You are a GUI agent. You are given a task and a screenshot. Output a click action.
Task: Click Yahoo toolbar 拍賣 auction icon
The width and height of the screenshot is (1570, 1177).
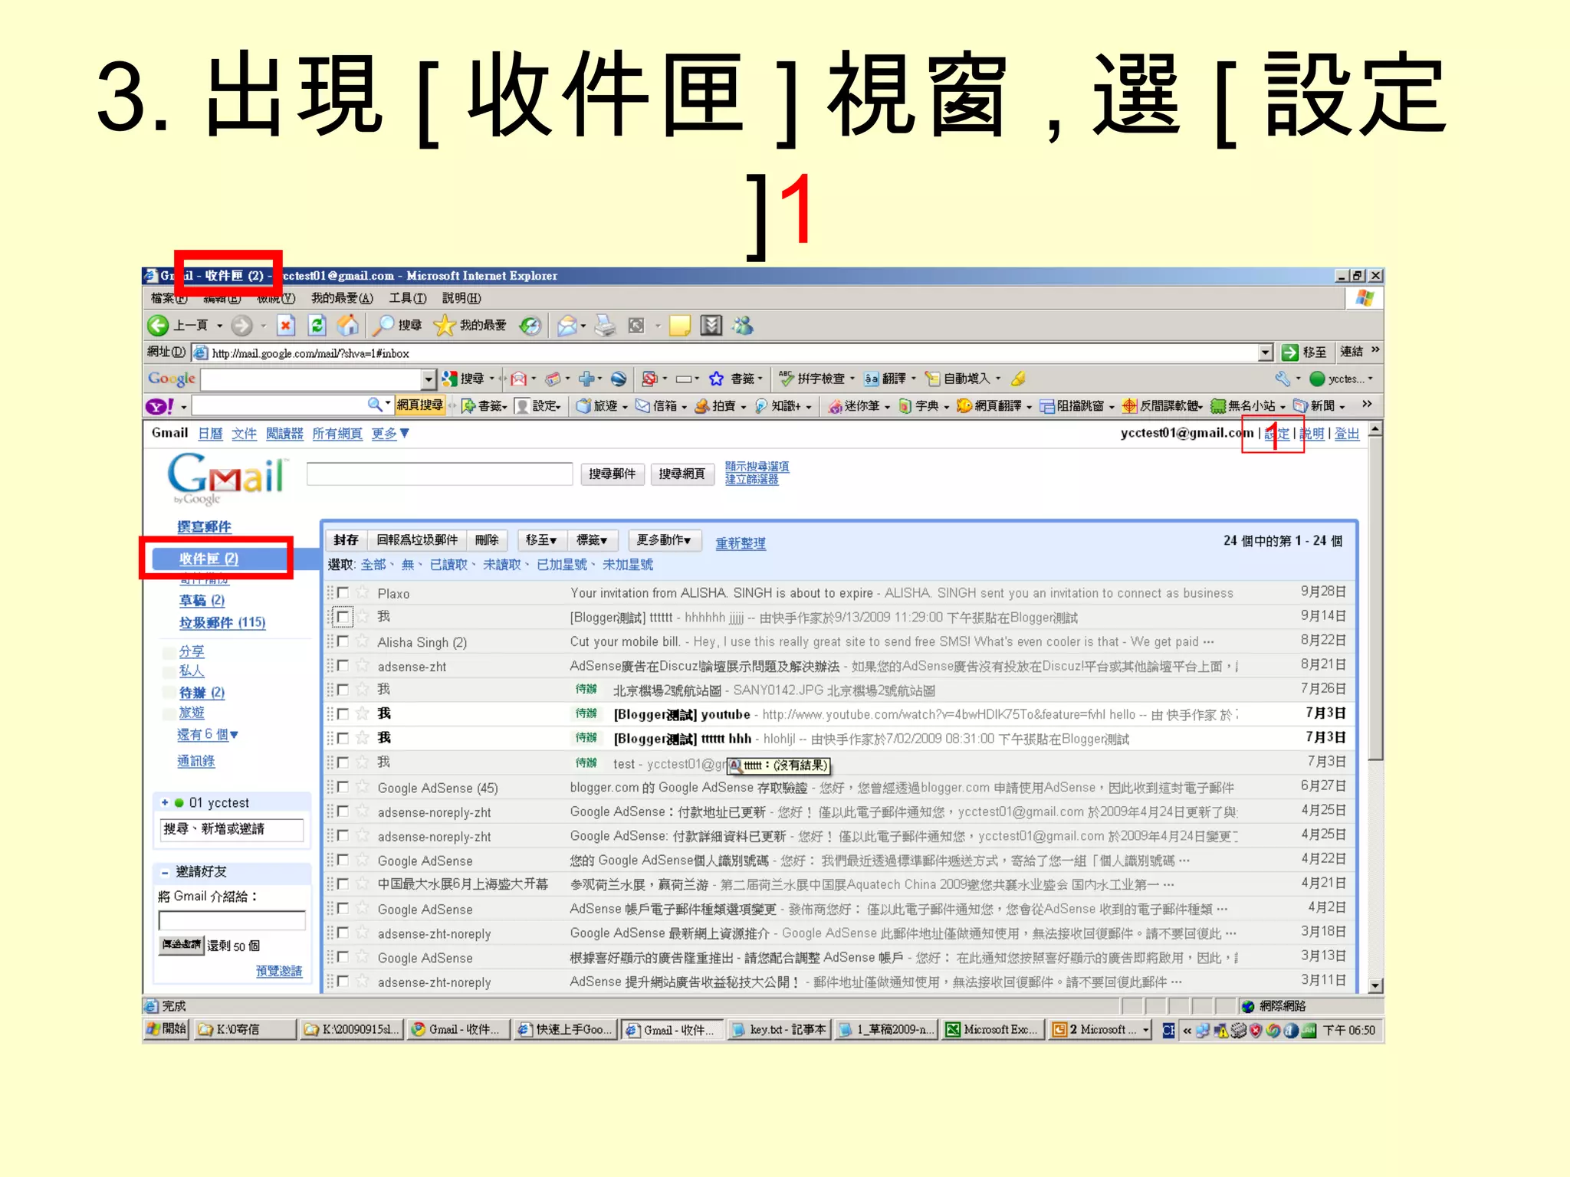(701, 406)
